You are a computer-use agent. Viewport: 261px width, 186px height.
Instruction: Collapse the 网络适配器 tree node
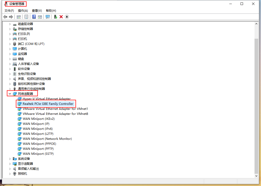[9, 94]
